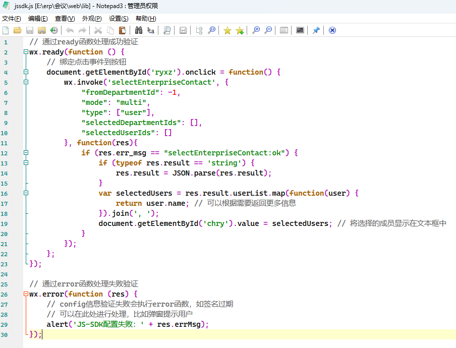
Task: Click line number 30 in the margin
Action: click(4, 335)
